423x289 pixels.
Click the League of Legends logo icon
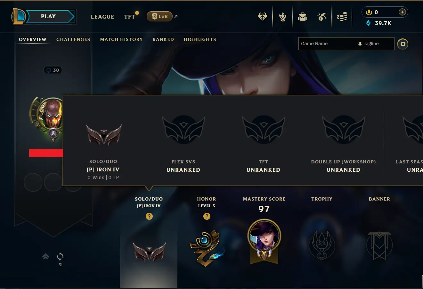[18, 17]
